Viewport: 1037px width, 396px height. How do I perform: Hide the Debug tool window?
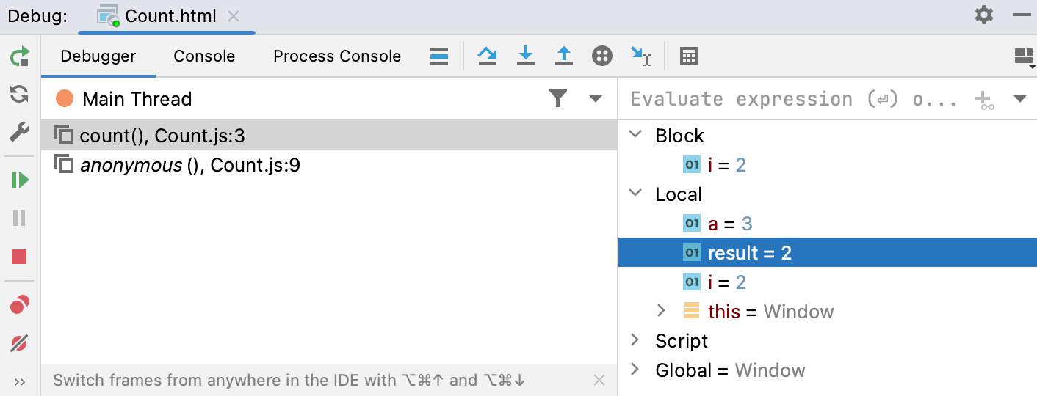[1022, 15]
